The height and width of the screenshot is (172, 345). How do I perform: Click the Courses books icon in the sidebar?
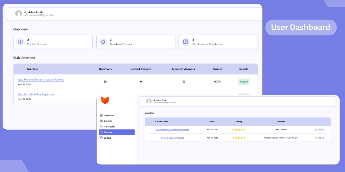click(101, 121)
